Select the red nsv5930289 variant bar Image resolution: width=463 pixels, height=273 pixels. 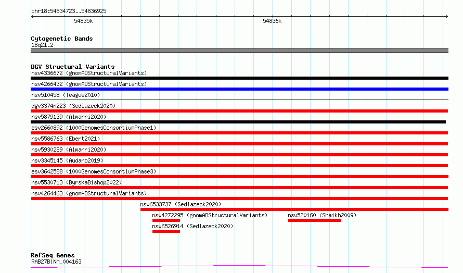[x=239, y=155]
